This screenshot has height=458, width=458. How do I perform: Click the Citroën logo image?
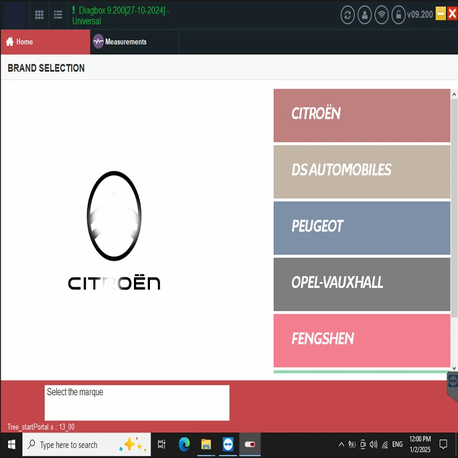pos(114,231)
